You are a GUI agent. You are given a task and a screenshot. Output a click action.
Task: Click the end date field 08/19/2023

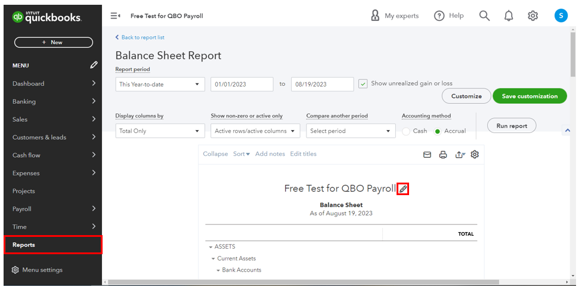[322, 84]
